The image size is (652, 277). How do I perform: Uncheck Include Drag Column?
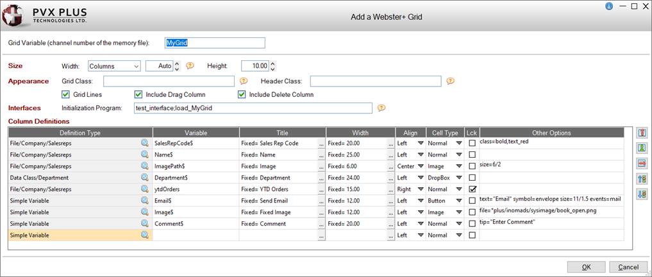(138, 94)
